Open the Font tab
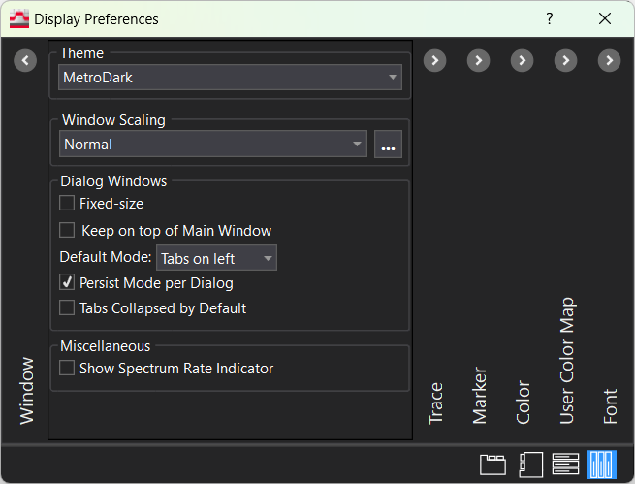This screenshot has width=635, height=484. click(x=610, y=406)
